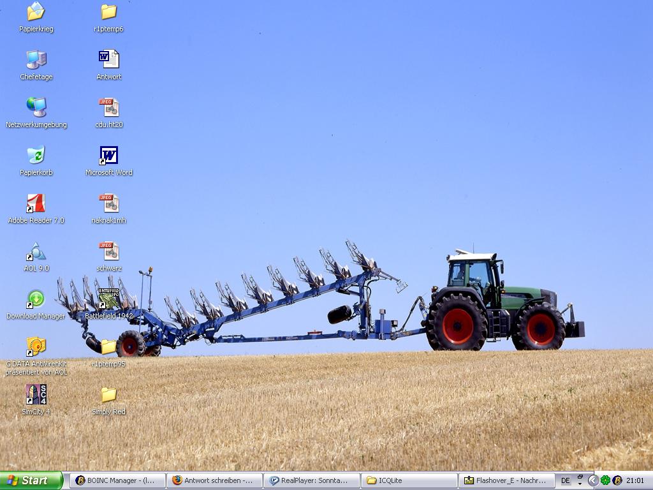Open Microsoft Word shortcut
The height and width of the screenshot is (490, 653).
click(109, 156)
